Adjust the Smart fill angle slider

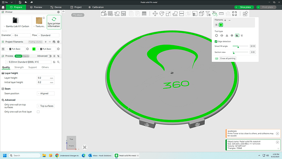pos(238,47)
